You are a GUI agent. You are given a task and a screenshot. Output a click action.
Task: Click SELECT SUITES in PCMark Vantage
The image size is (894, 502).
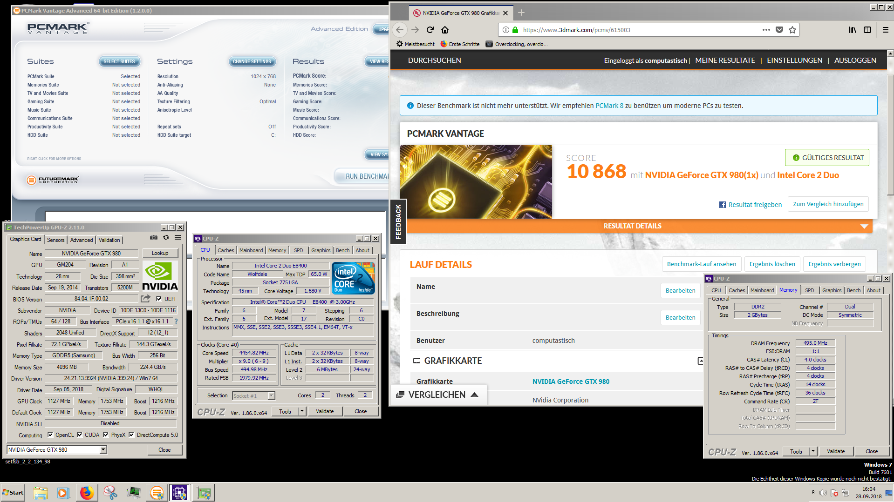pyautogui.click(x=119, y=61)
